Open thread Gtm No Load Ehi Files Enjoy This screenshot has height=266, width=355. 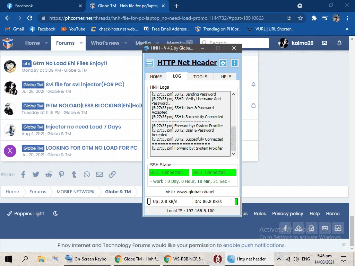coord(70,63)
